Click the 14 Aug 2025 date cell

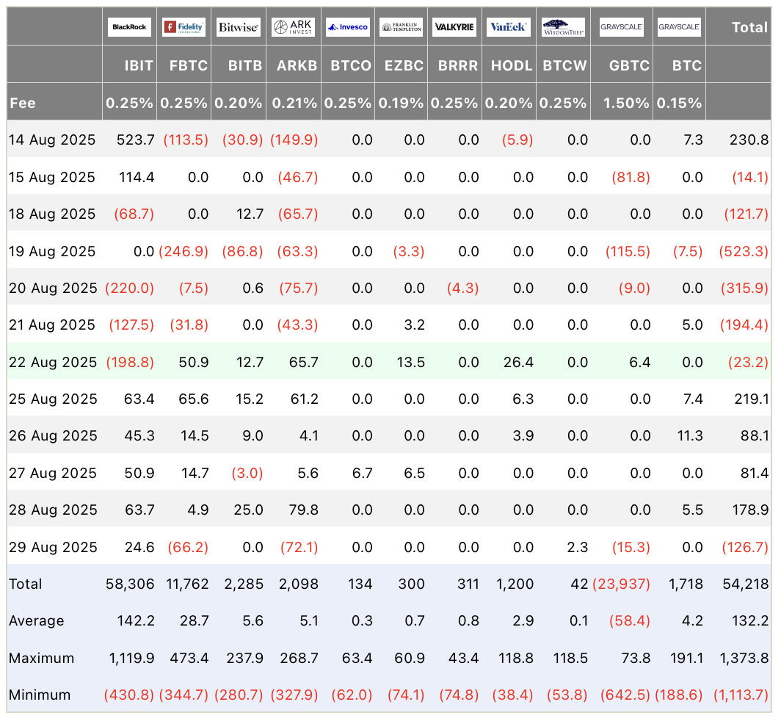52,140
